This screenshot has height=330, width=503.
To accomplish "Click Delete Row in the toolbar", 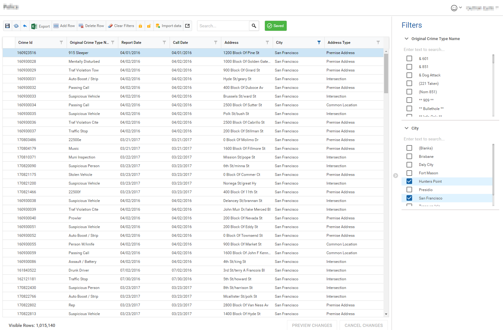I will pos(91,26).
